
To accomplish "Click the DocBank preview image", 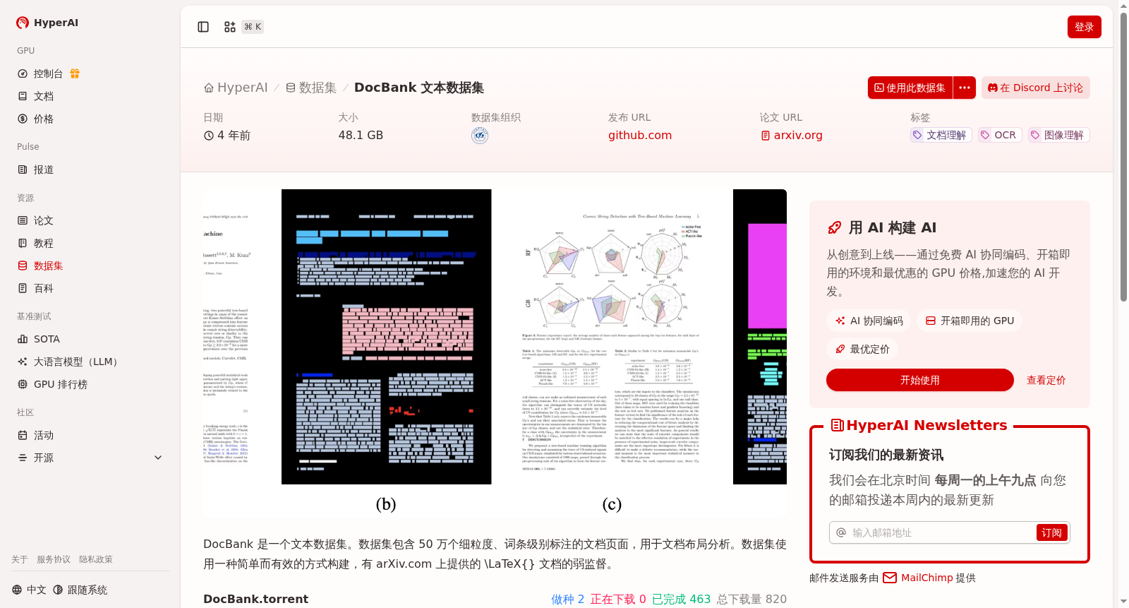I will (495, 353).
